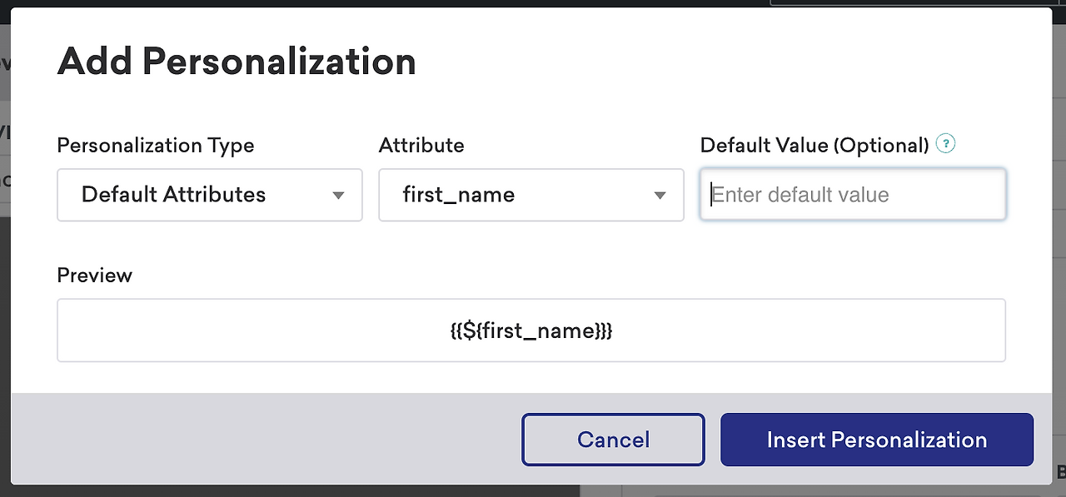Click the Default Value (Optional) label
Image resolution: width=1066 pixels, height=497 pixels.
click(814, 145)
